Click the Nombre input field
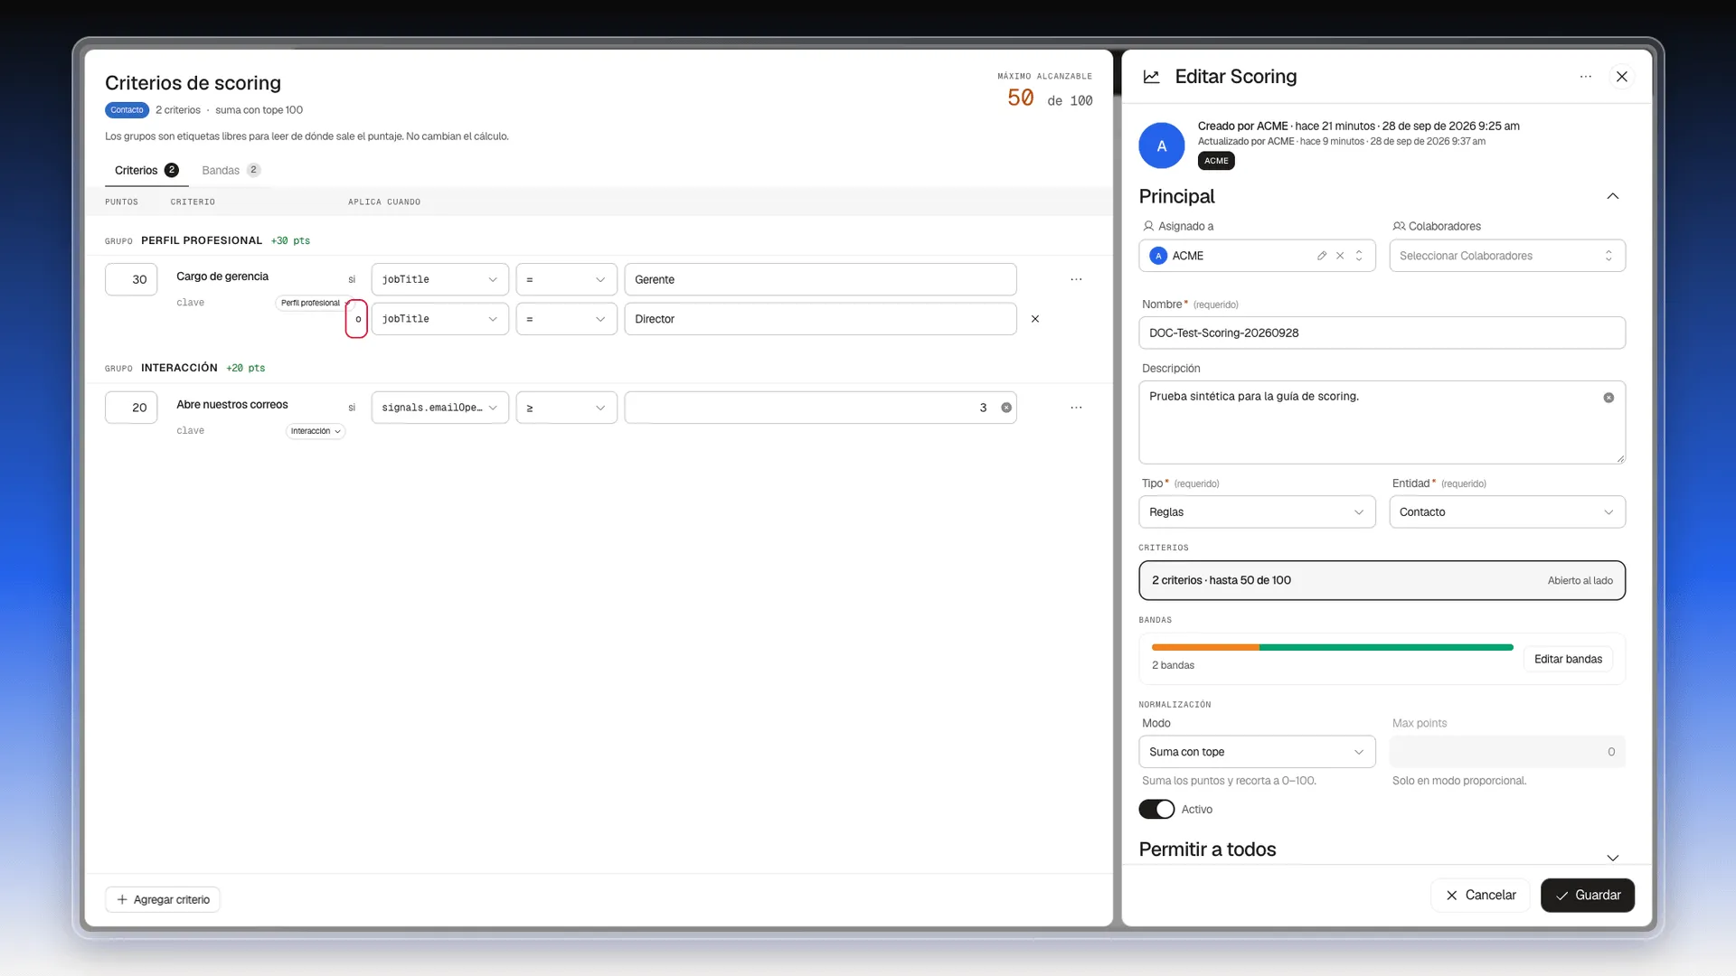 point(1382,333)
